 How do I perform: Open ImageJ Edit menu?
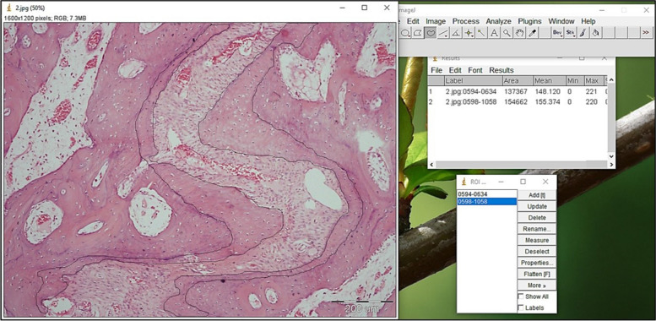pyautogui.click(x=413, y=21)
